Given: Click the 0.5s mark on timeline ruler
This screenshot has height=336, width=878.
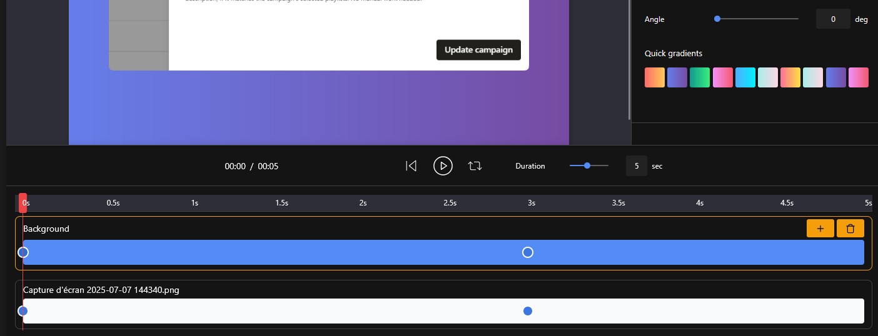Looking at the screenshot, I should coord(113,203).
